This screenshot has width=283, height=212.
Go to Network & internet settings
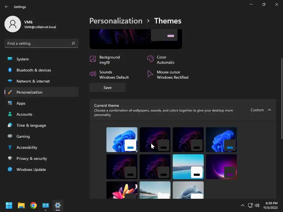pyautogui.click(x=41, y=81)
